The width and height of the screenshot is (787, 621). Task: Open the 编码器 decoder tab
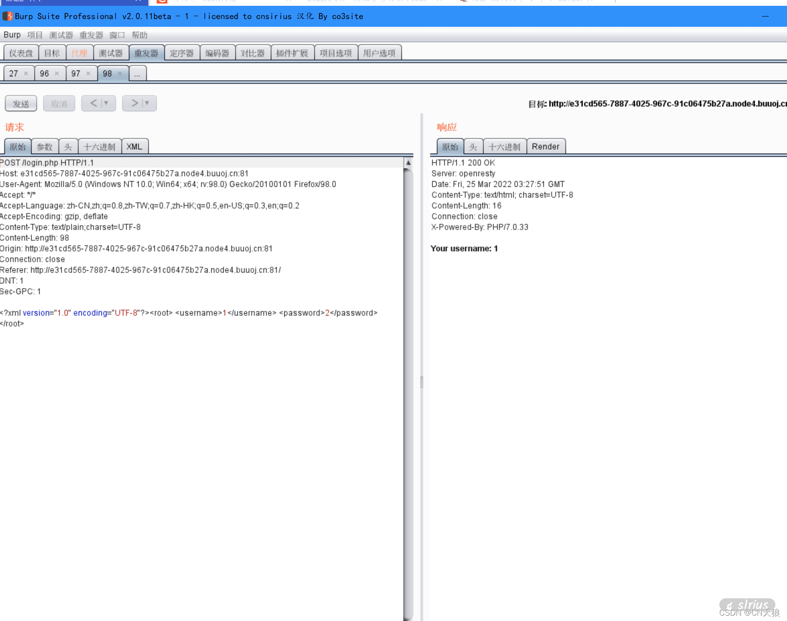217,53
